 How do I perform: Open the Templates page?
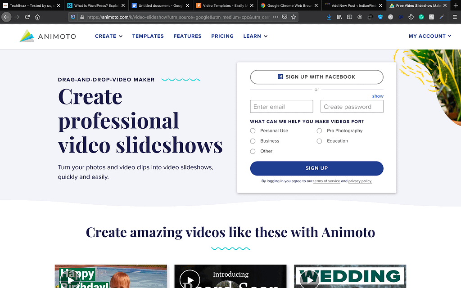point(148,36)
